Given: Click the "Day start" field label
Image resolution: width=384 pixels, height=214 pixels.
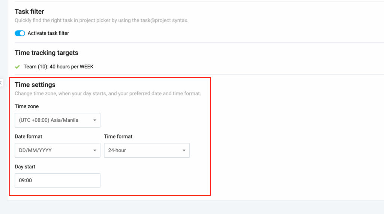Looking at the screenshot, I should click(x=25, y=167).
